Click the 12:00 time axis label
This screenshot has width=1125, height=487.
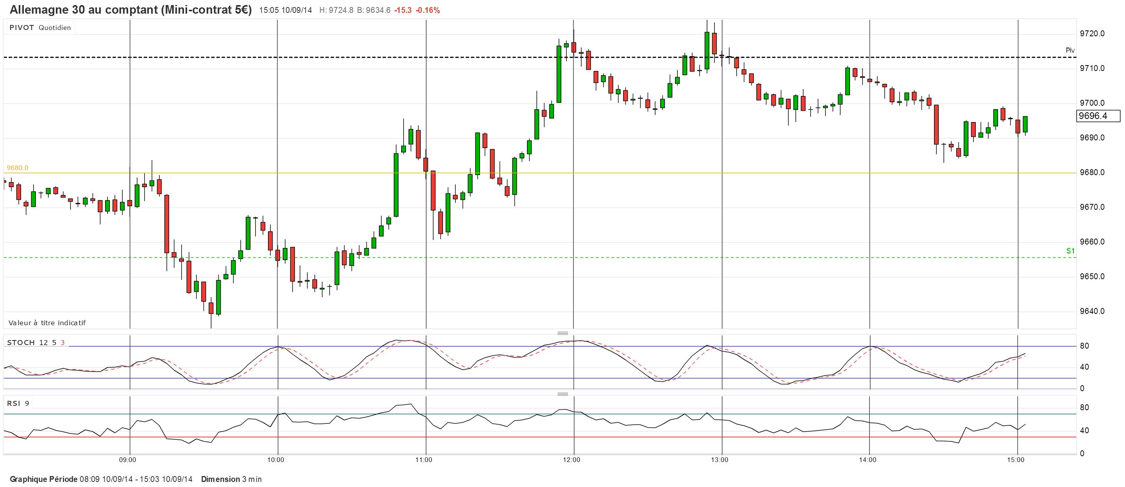pos(571,460)
